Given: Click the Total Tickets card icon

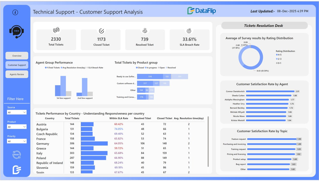Looking at the screenshot, I should 56,30.
